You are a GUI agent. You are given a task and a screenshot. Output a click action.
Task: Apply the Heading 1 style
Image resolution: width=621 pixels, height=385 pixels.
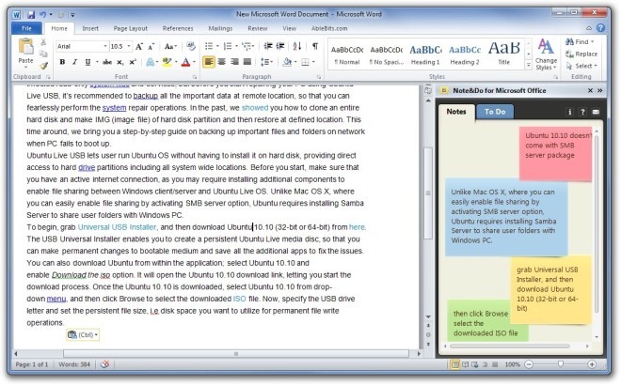(425, 55)
